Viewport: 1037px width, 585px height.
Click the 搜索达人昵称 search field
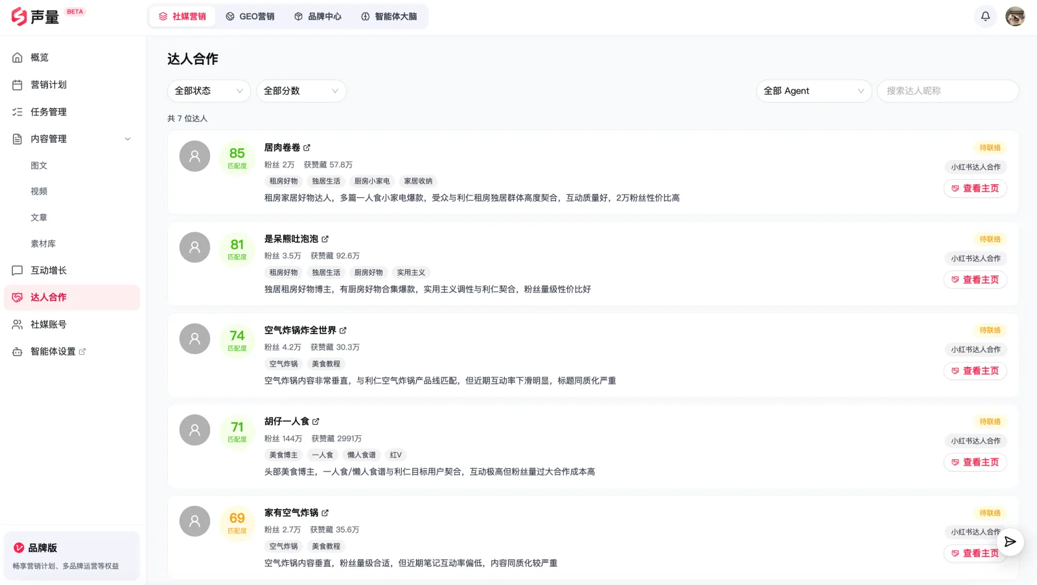[948, 91]
